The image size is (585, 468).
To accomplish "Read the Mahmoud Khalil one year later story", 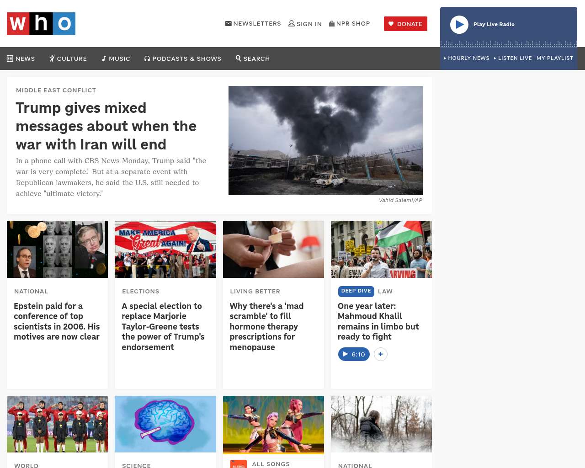I will click(378, 321).
